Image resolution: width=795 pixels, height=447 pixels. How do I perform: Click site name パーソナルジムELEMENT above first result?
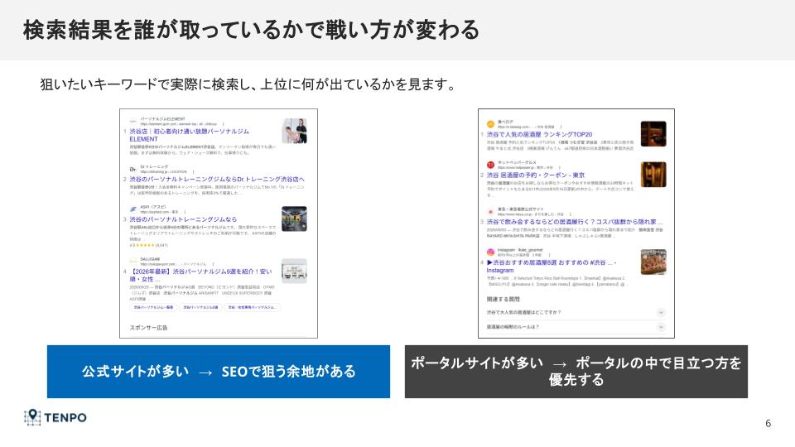pos(163,119)
